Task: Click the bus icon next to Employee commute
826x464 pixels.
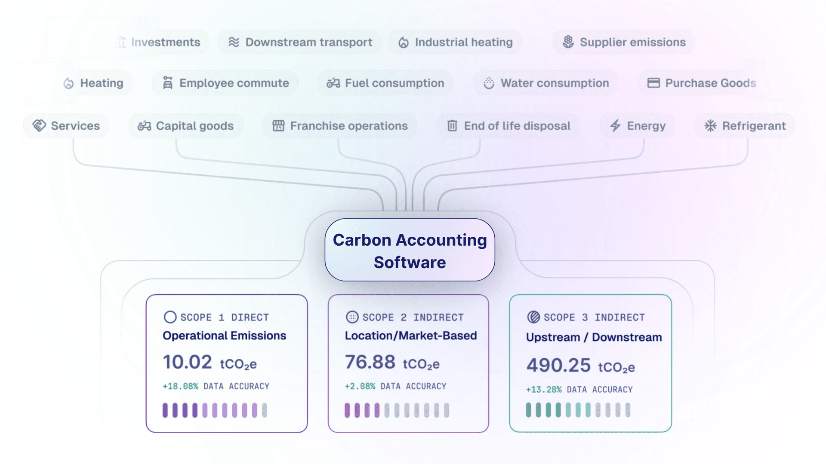Action: coord(168,82)
